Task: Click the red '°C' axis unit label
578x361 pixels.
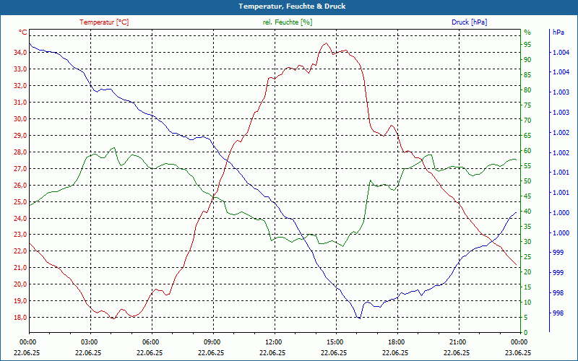Action: coord(23,32)
